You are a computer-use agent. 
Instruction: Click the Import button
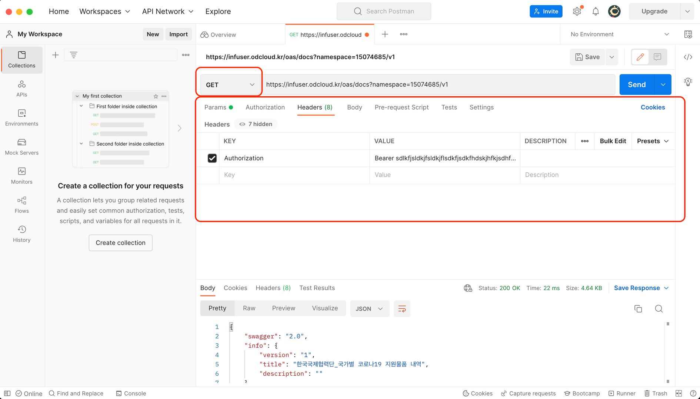point(179,34)
